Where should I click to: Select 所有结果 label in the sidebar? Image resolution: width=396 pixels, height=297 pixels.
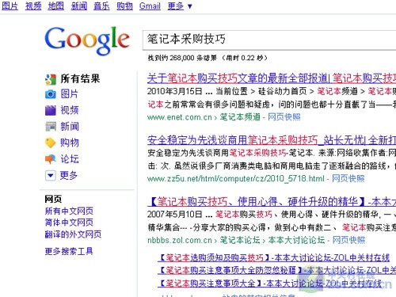pos(80,78)
